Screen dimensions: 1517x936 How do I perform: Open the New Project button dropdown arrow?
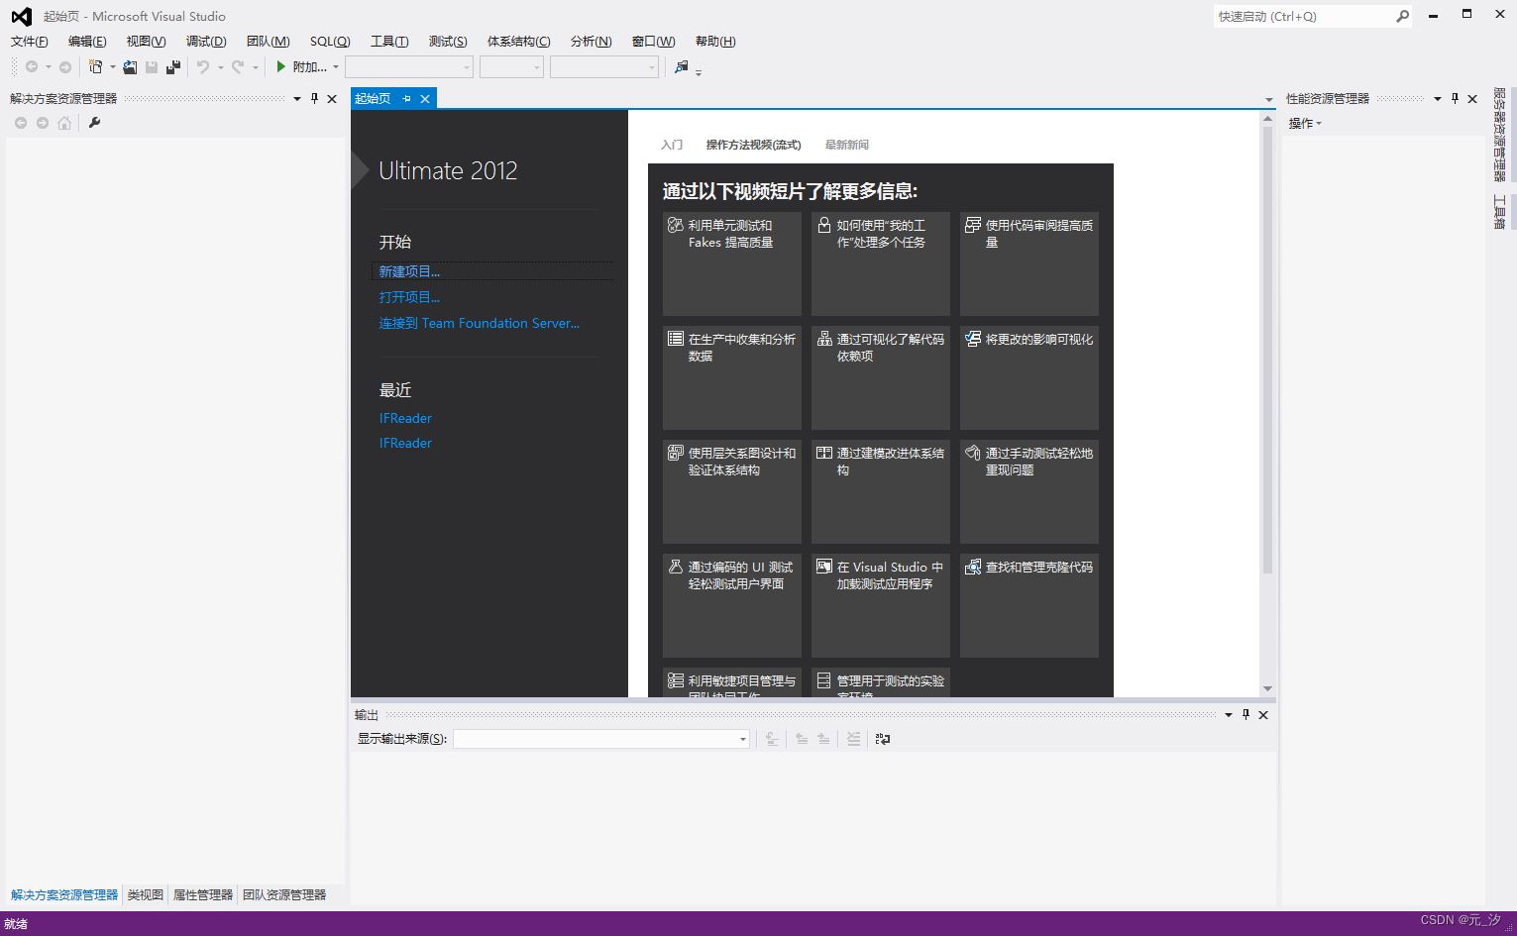(x=112, y=67)
